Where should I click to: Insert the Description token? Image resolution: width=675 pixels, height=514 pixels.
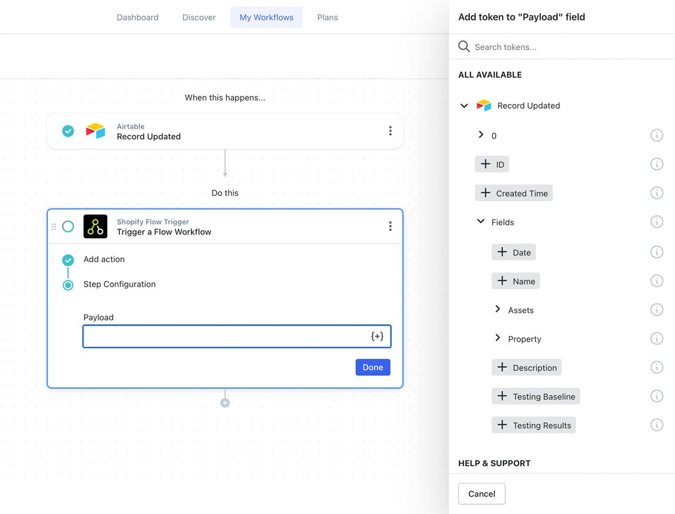coord(526,367)
